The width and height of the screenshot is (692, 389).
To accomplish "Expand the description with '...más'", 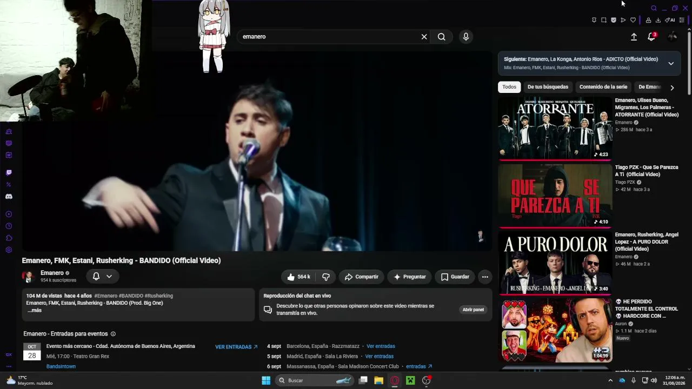I will [35, 310].
